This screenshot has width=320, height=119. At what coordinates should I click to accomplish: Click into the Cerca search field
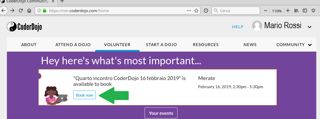point(236,11)
